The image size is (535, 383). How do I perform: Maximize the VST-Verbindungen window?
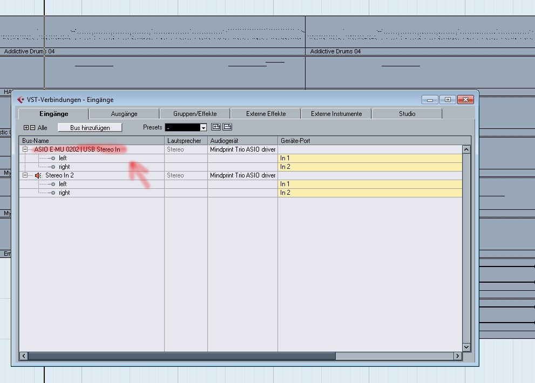[x=448, y=100]
